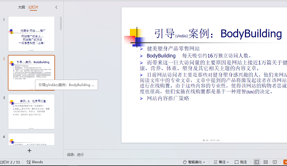Select slide 3 北京同仁堂 thumbnail
This screenshot has width=287, height=166.
coord(31,112)
